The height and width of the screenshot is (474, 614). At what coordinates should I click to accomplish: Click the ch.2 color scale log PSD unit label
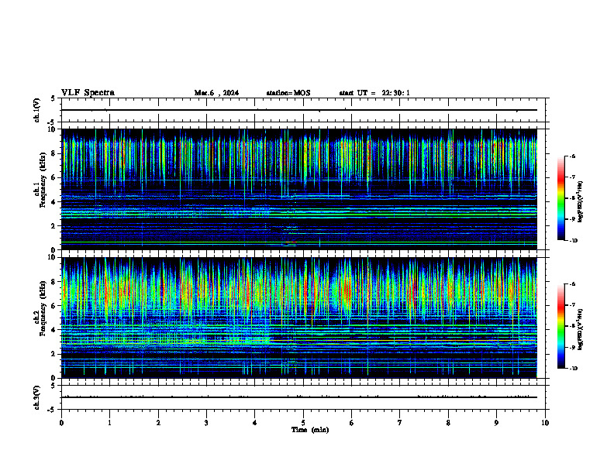point(581,330)
